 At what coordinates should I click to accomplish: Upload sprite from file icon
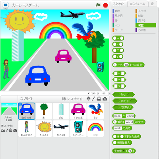click(99, 99)
